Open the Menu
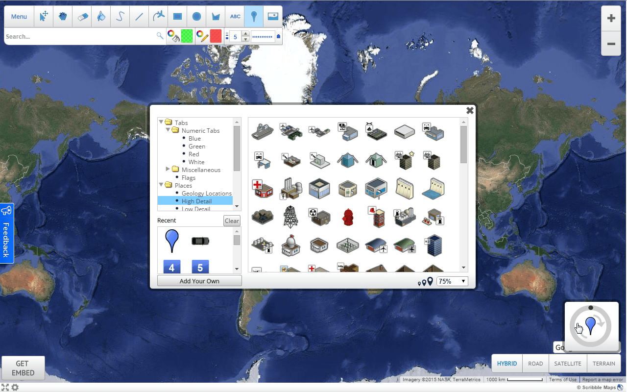Viewport: 627px width, 392px height. [19, 16]
